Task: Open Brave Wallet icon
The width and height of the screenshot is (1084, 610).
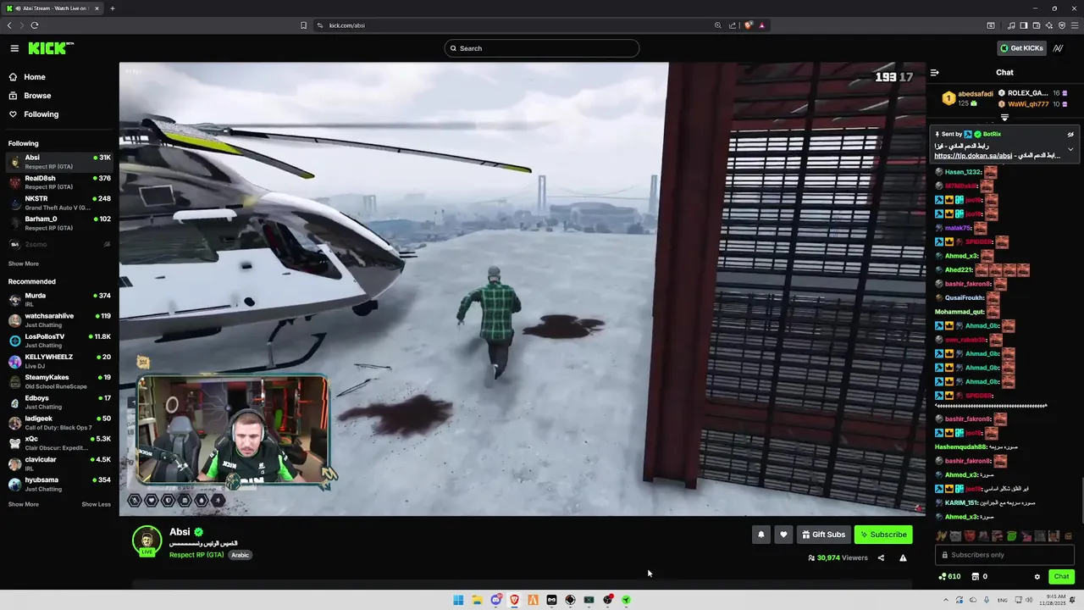Action: point(1037,25)
